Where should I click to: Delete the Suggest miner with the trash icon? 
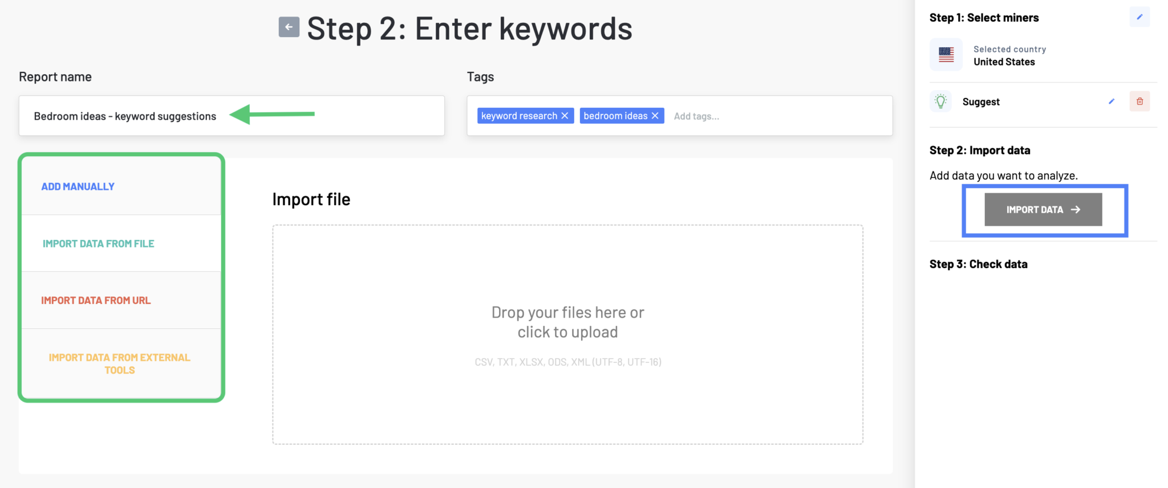(1139, 101)
